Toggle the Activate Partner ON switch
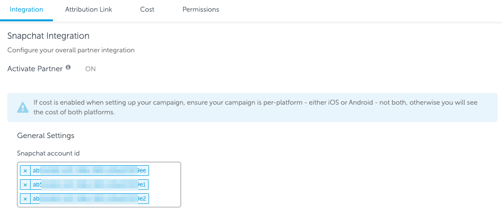Image resolution: width=502 pixels, height=218 pixels. (x=90, y=69)
